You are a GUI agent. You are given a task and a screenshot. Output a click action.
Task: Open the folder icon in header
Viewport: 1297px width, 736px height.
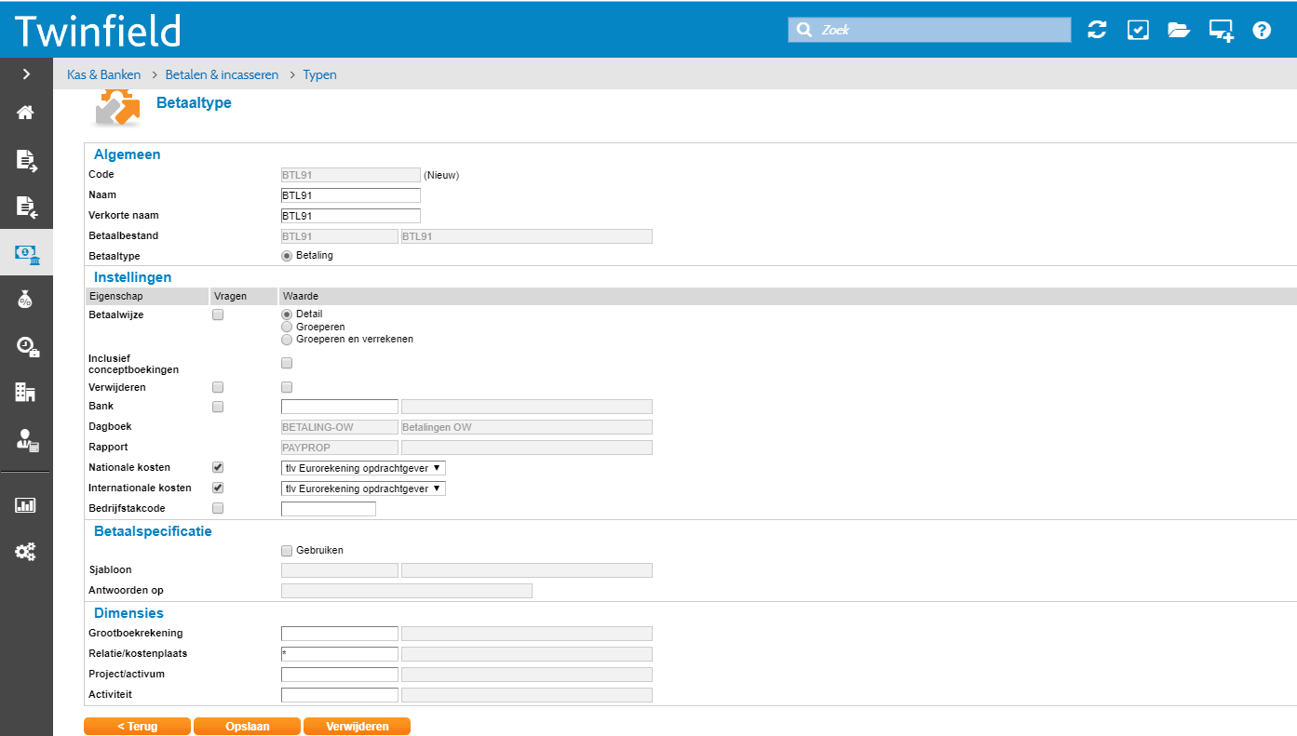[x=1179, y=30]
